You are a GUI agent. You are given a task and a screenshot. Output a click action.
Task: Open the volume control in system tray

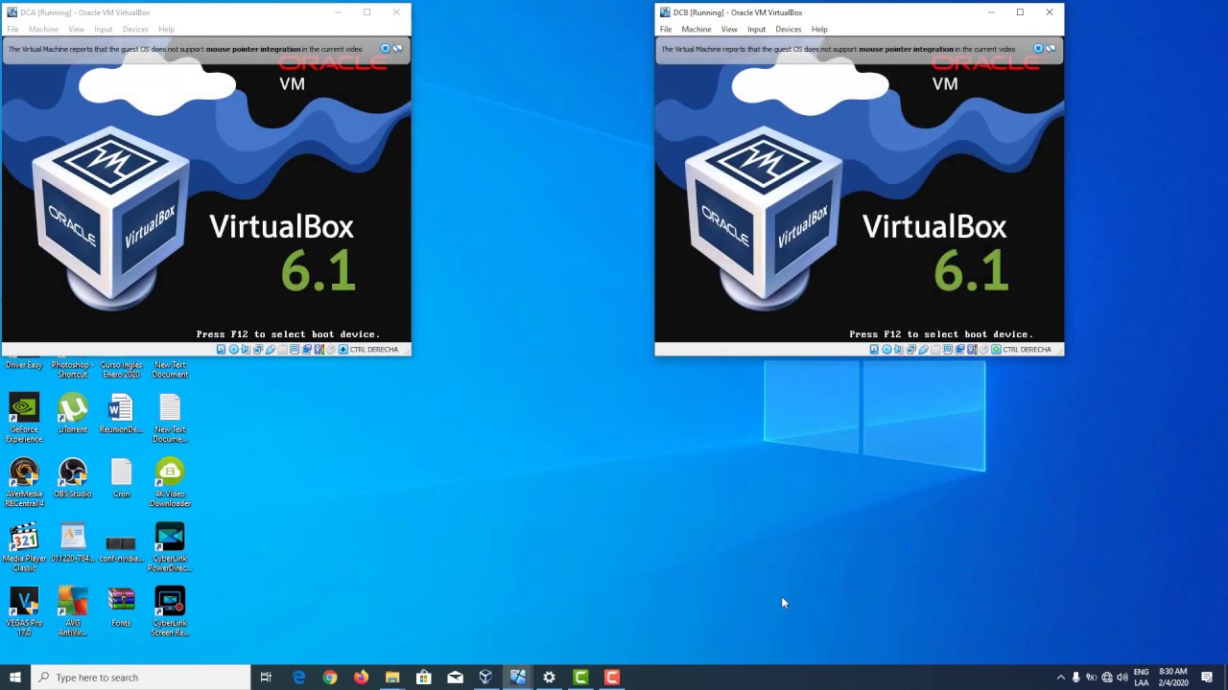[x=1122, y=678]
